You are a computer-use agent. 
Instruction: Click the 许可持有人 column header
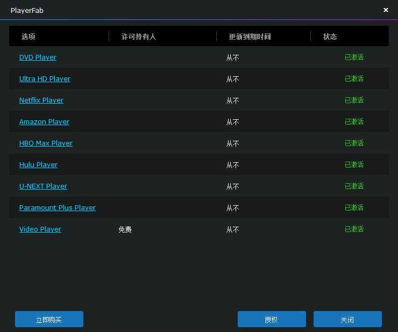click(x=138, y=37)
